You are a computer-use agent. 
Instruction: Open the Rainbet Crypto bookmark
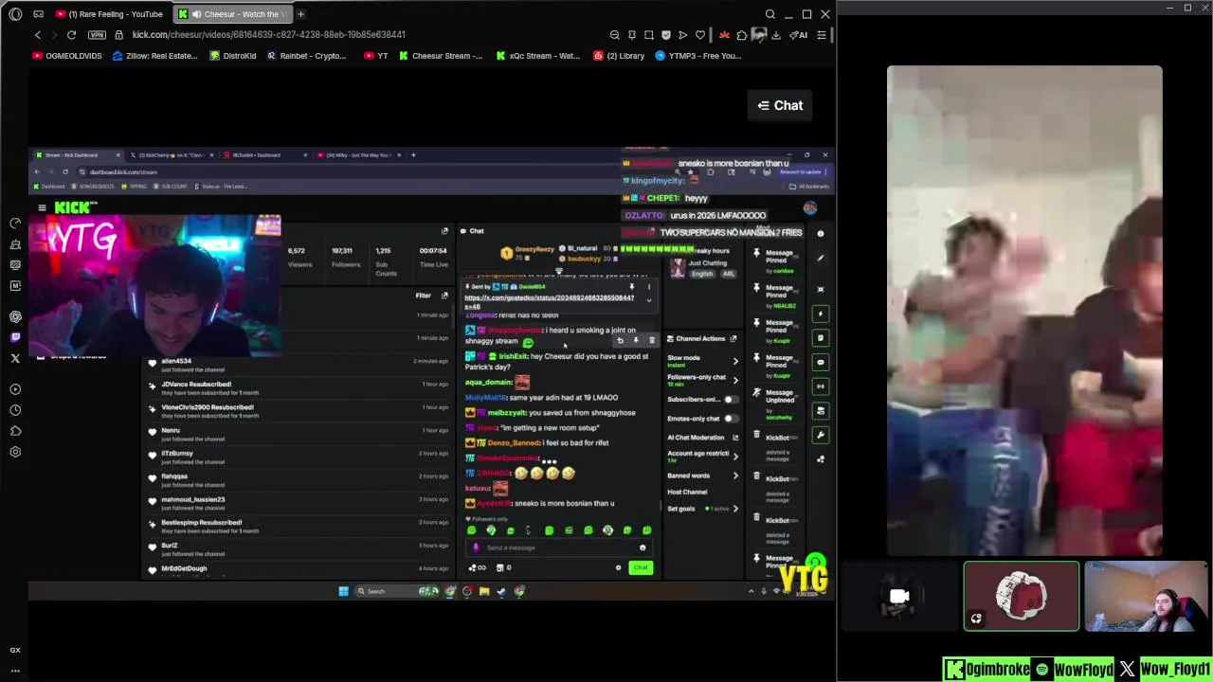[x=306, y=56]
